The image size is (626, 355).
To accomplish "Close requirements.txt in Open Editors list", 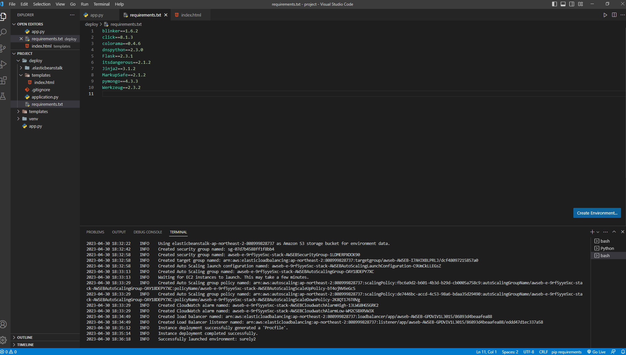I will coord(21,39).
